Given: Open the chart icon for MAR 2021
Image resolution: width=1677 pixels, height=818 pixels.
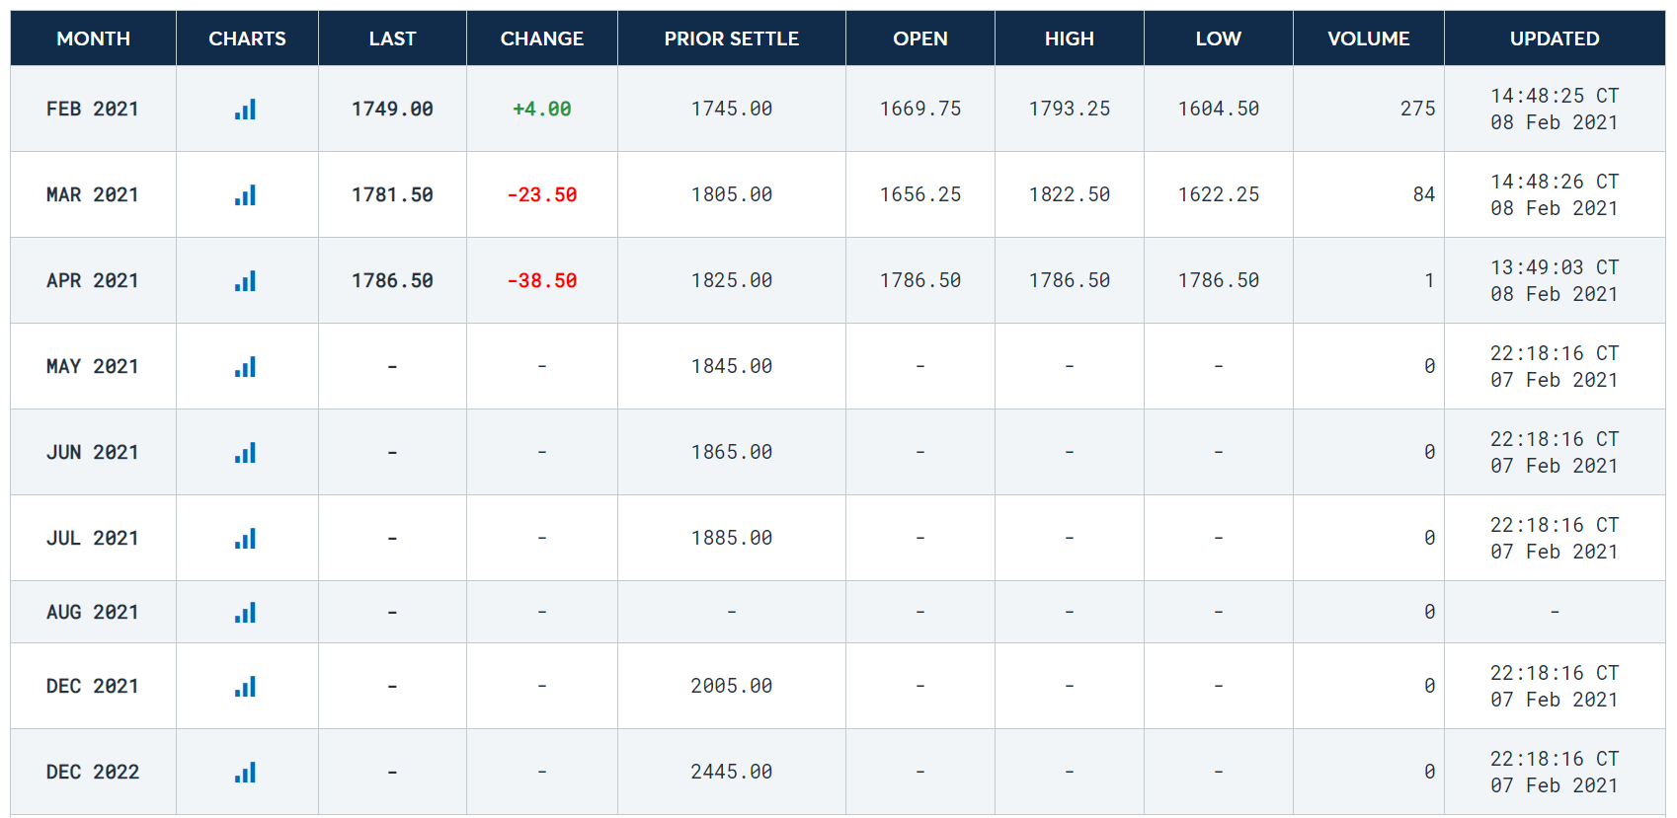Looking at the screenshot, I should 246,195.
